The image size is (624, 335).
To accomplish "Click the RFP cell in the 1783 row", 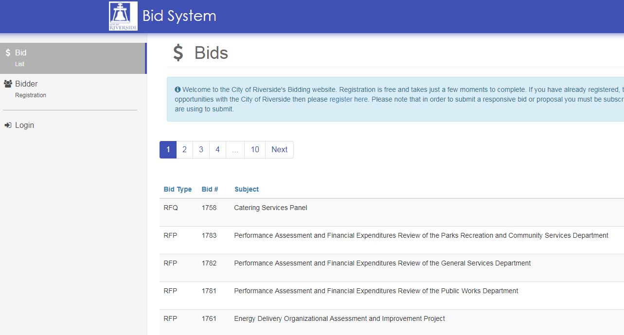I will pos(170,235).
